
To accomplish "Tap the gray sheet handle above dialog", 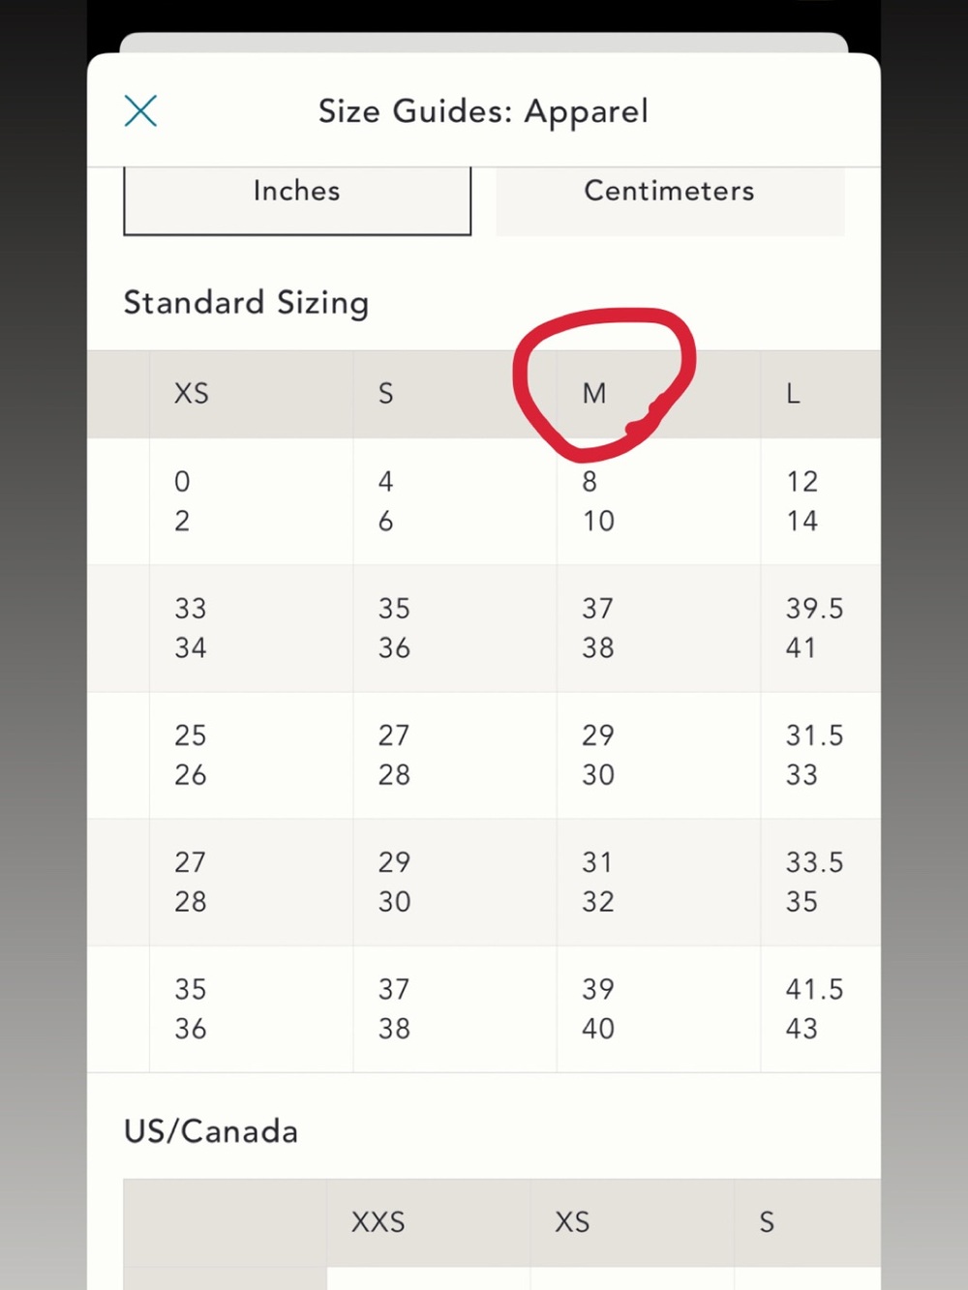I will [483, 43].
